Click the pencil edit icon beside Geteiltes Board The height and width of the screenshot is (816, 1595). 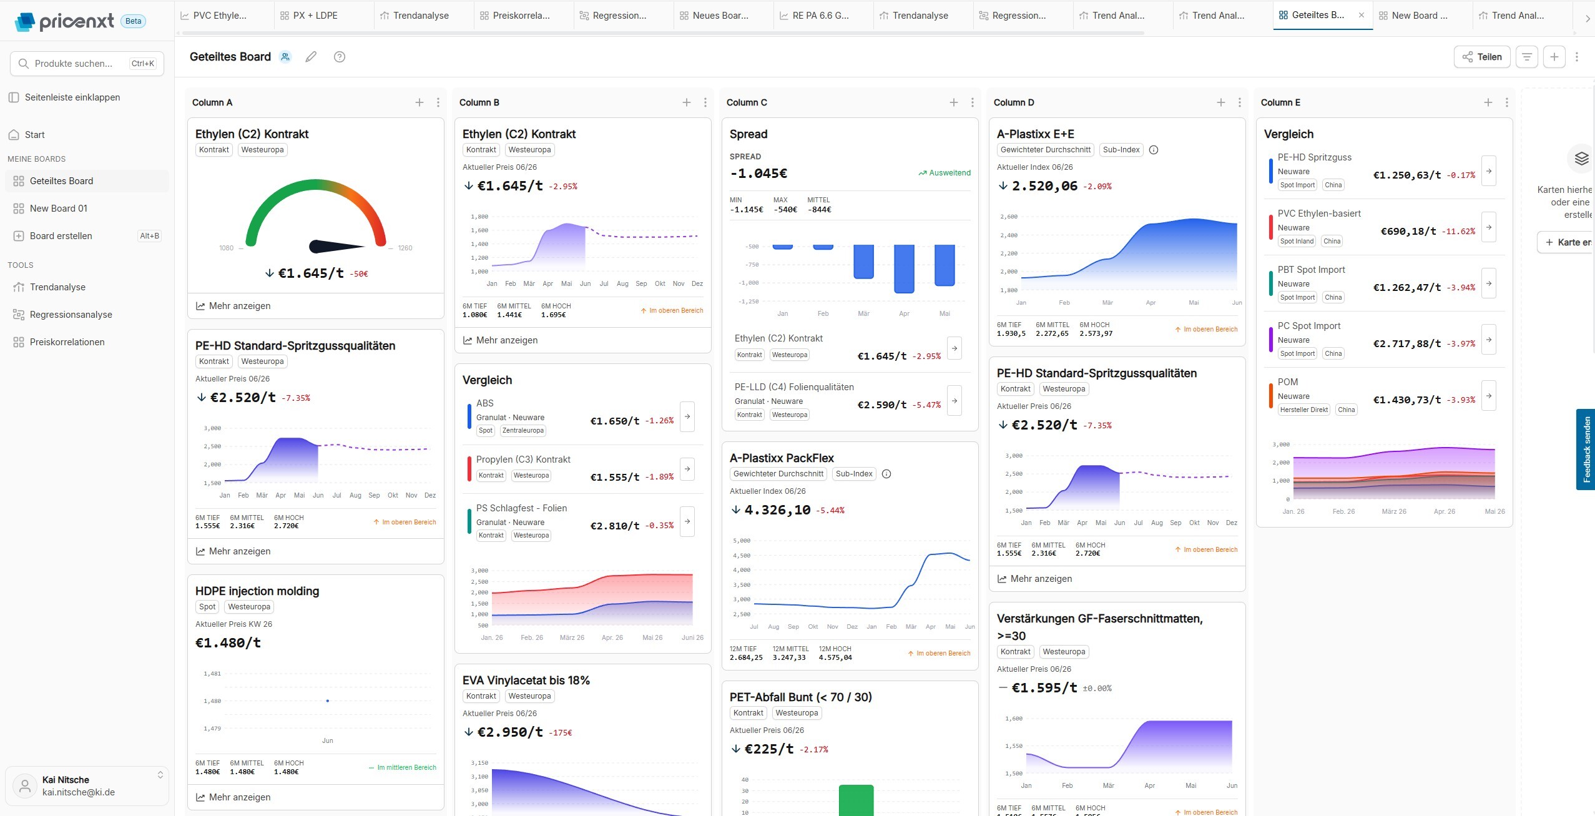311,57
